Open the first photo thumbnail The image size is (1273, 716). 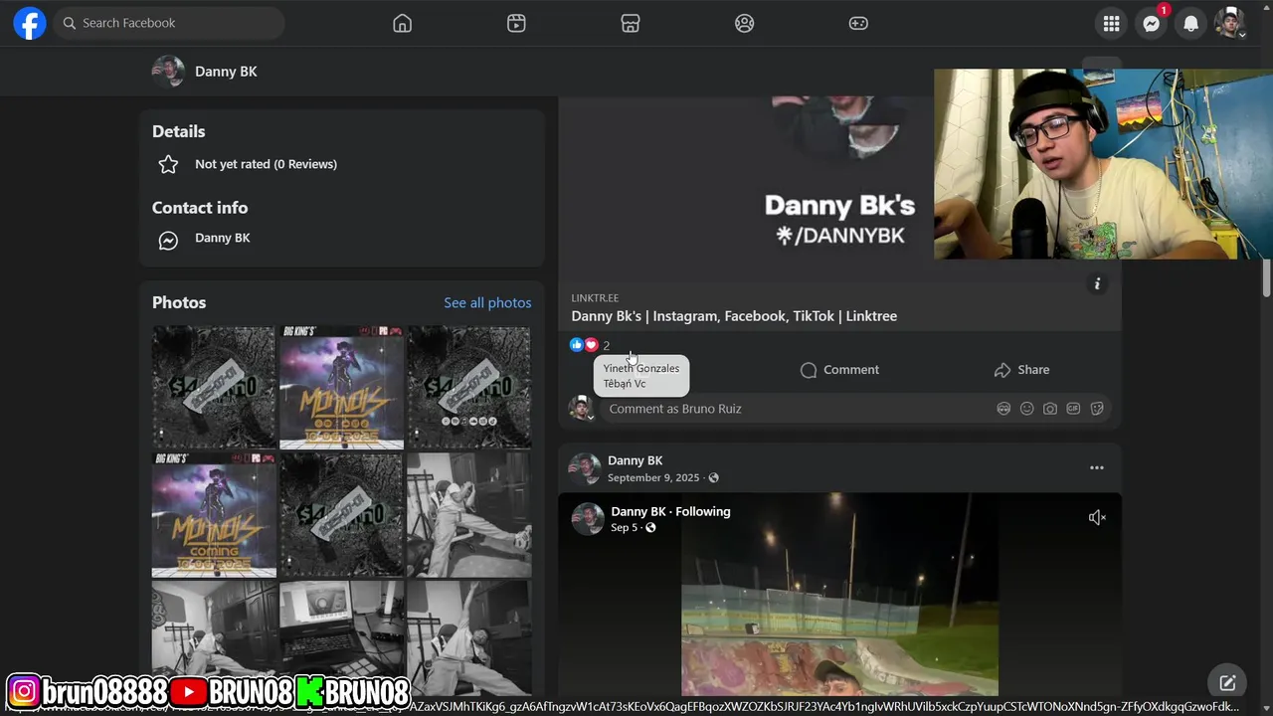tap(214, 388)
